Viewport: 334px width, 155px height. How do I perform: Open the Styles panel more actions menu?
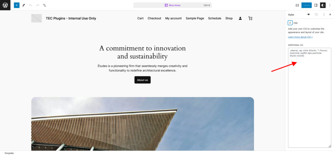click(x=324, y=14)
